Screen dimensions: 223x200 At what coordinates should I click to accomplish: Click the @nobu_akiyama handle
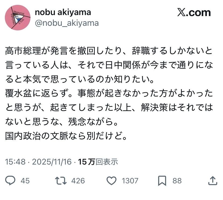(x=67, y=23)
